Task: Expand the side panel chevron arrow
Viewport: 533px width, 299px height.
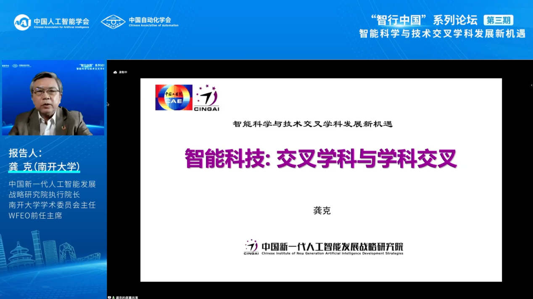Action: (531, 85)
